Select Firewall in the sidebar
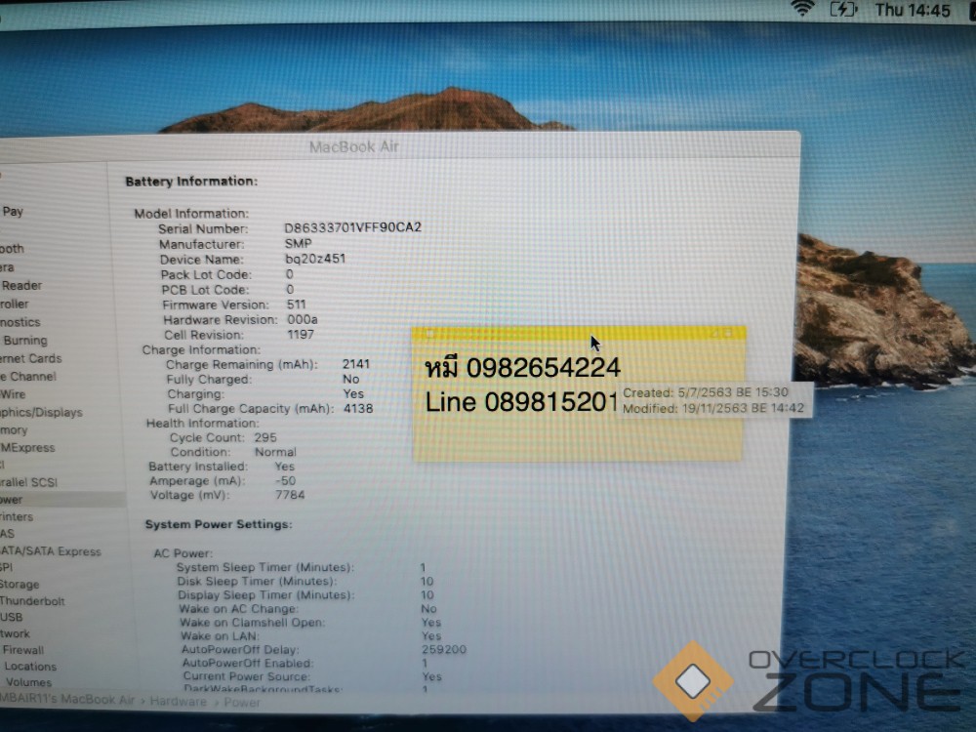This screenshot has width=976, height=732. tap(23, 650)
